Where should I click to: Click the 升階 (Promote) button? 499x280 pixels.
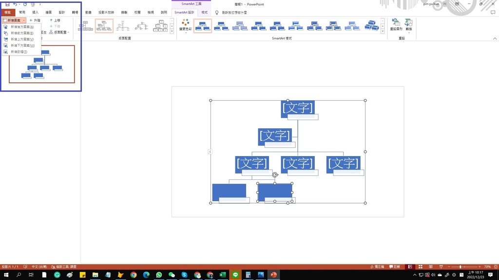(x=35, y=20)
